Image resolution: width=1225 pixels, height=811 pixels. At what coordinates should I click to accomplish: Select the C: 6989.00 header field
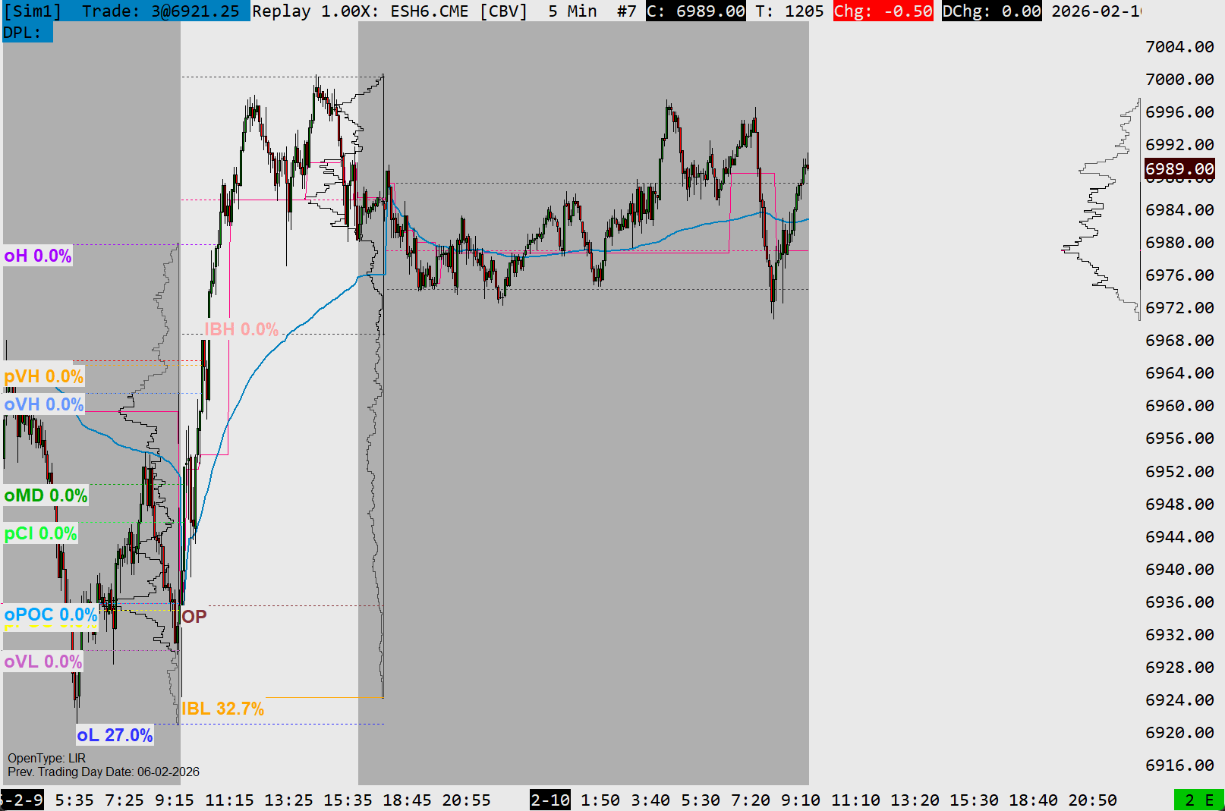(695, 11)
